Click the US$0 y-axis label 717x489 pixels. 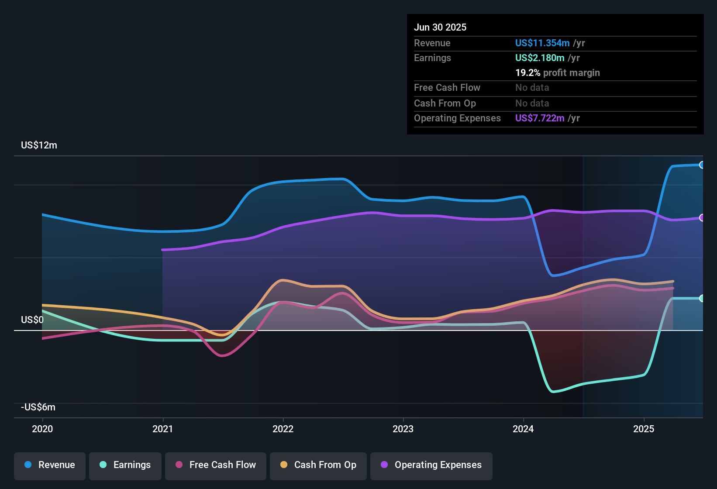[x=32, y=320]
